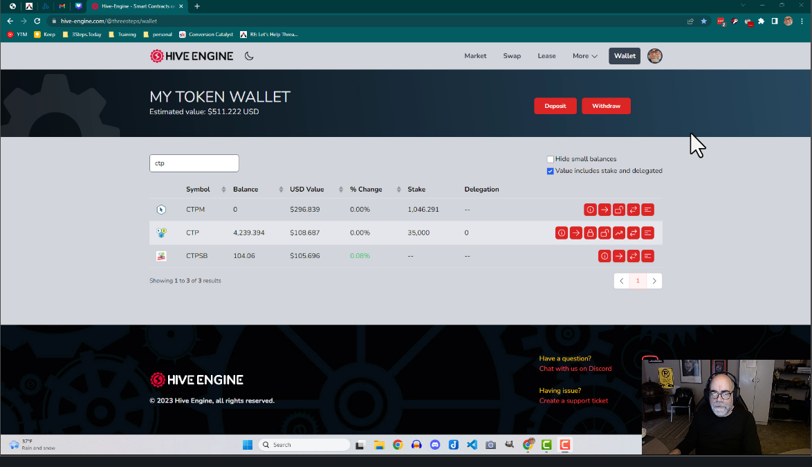View CTP history list icon

pyautogui.click(x=648, y=233)
